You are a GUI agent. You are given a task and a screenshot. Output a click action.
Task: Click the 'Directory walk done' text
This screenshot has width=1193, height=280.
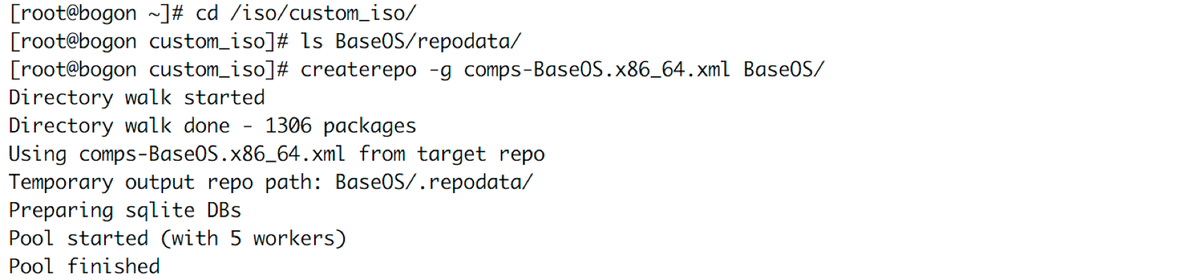[x=119, y=126]
